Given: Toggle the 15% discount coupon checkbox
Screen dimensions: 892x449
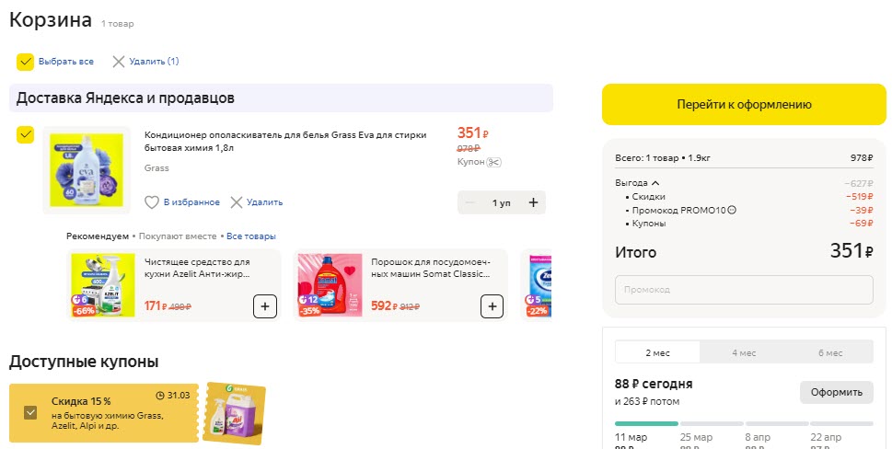Looking at the screenshot, I should click(31, 413).
